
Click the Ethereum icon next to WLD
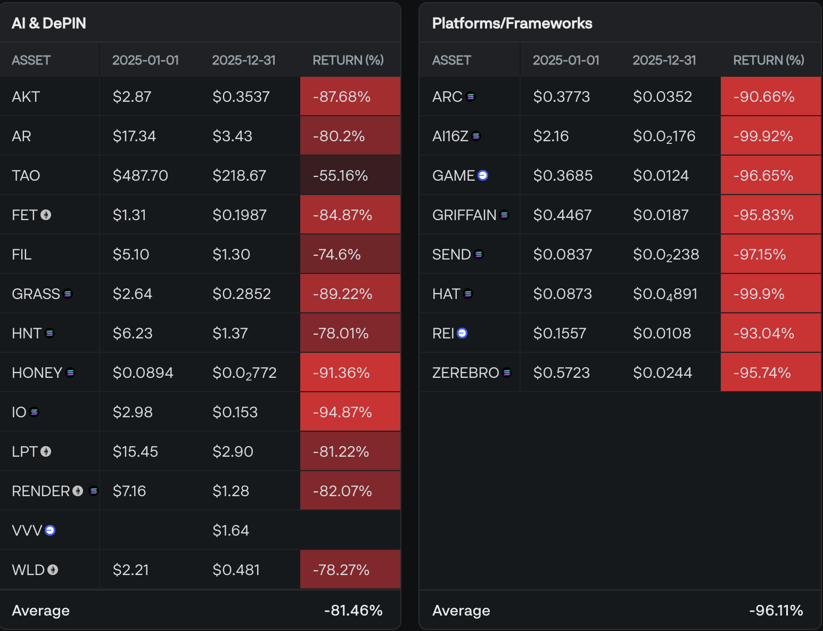click(53, 570)
